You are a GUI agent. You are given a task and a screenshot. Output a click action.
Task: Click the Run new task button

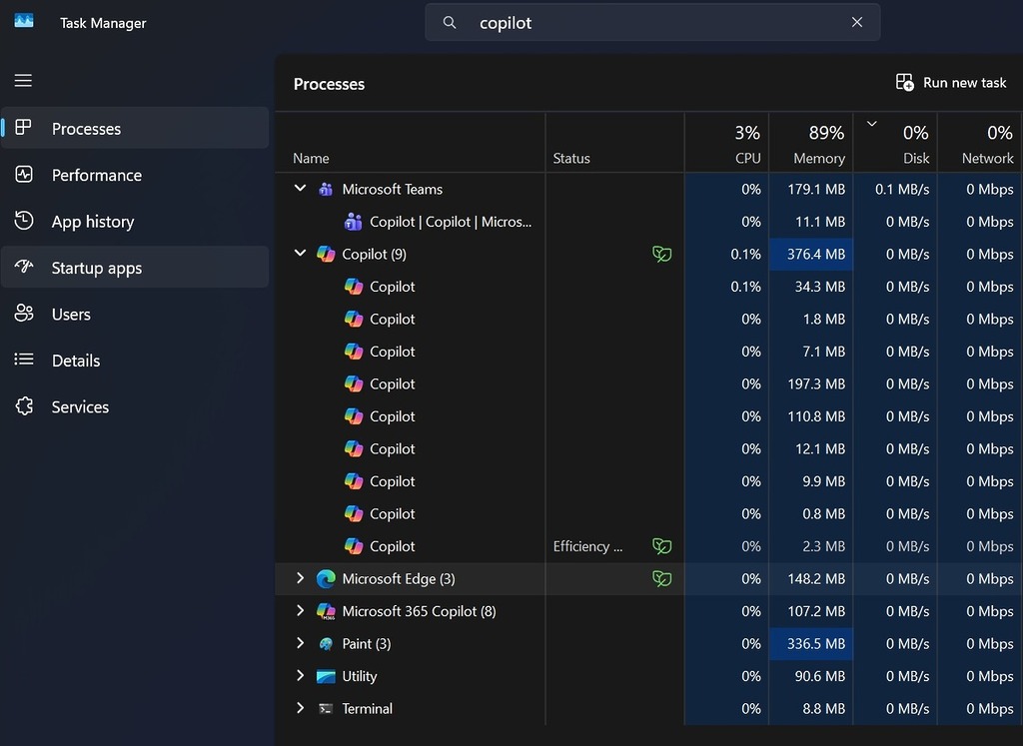tap(949, 82)
